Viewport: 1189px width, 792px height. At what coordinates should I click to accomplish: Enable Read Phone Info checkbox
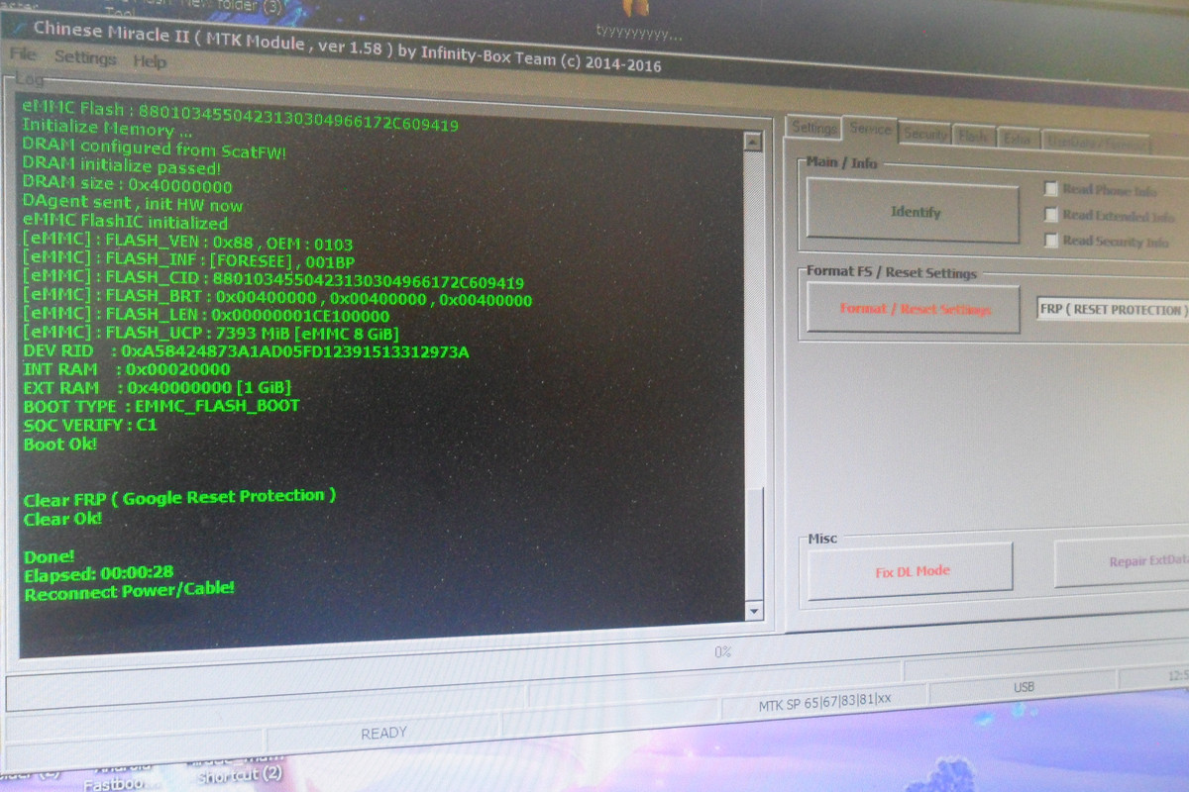click(1051, 188)
